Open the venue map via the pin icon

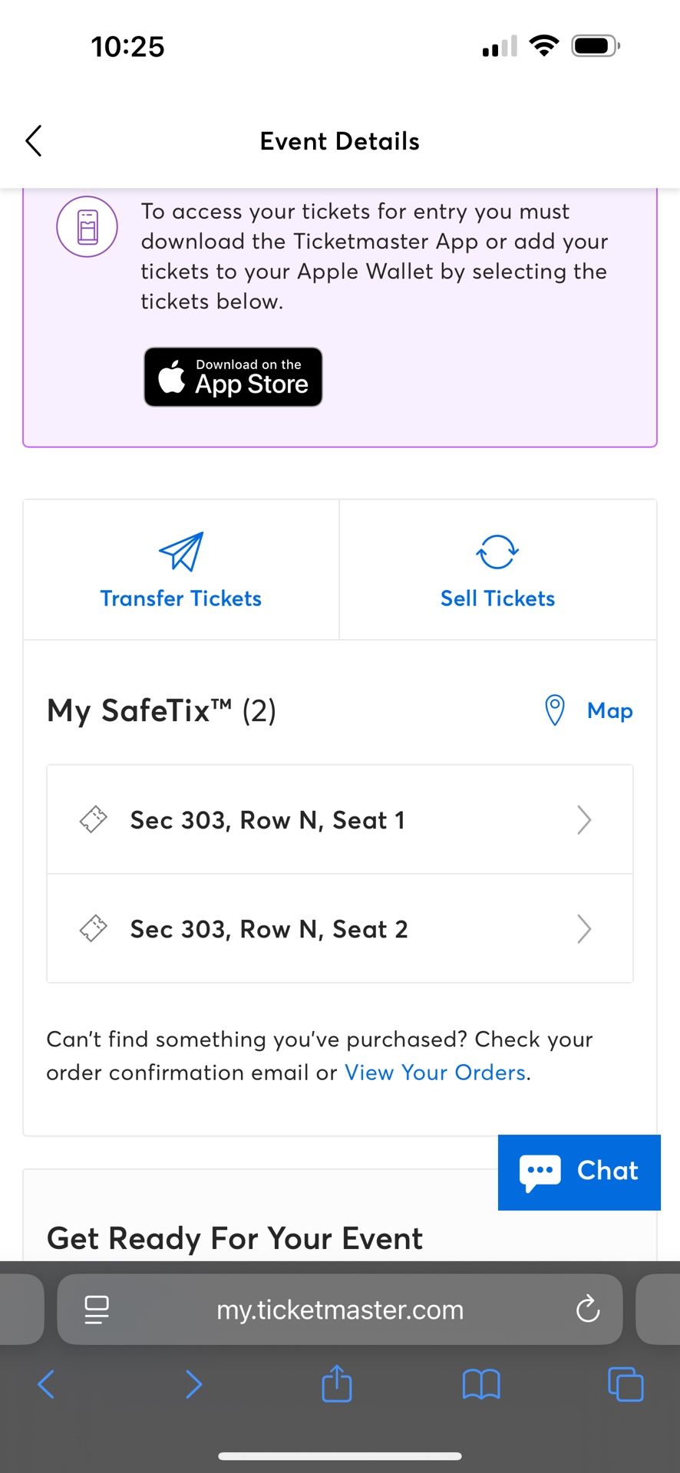pyautogui.click(x=555, y=710)
